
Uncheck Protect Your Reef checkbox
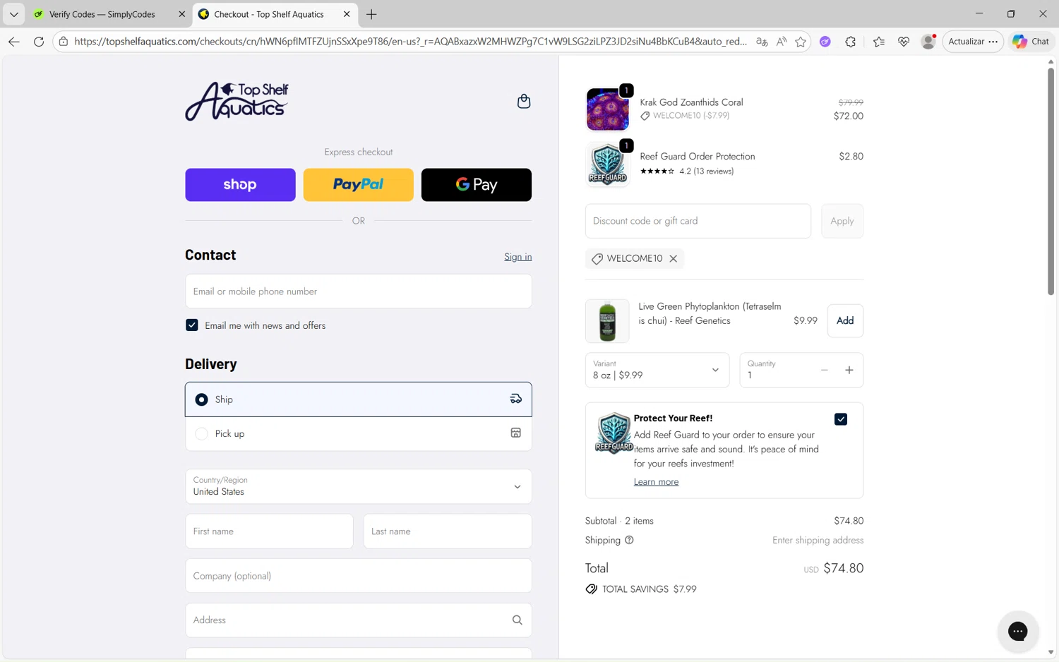tap(840, 419)
